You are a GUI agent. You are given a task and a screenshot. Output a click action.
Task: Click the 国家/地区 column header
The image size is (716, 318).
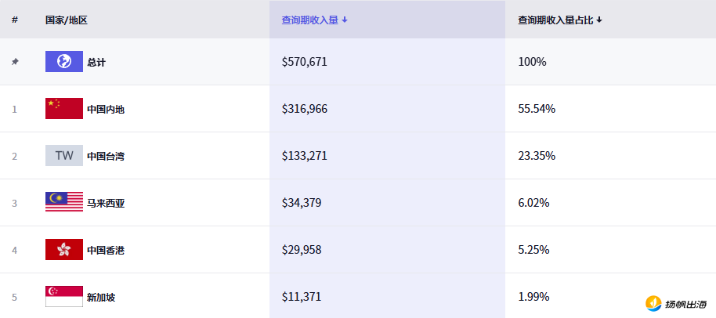(67, 20)
